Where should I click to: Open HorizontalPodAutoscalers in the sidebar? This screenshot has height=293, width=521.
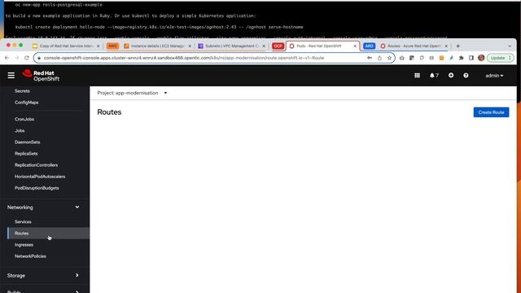point(40,177)
